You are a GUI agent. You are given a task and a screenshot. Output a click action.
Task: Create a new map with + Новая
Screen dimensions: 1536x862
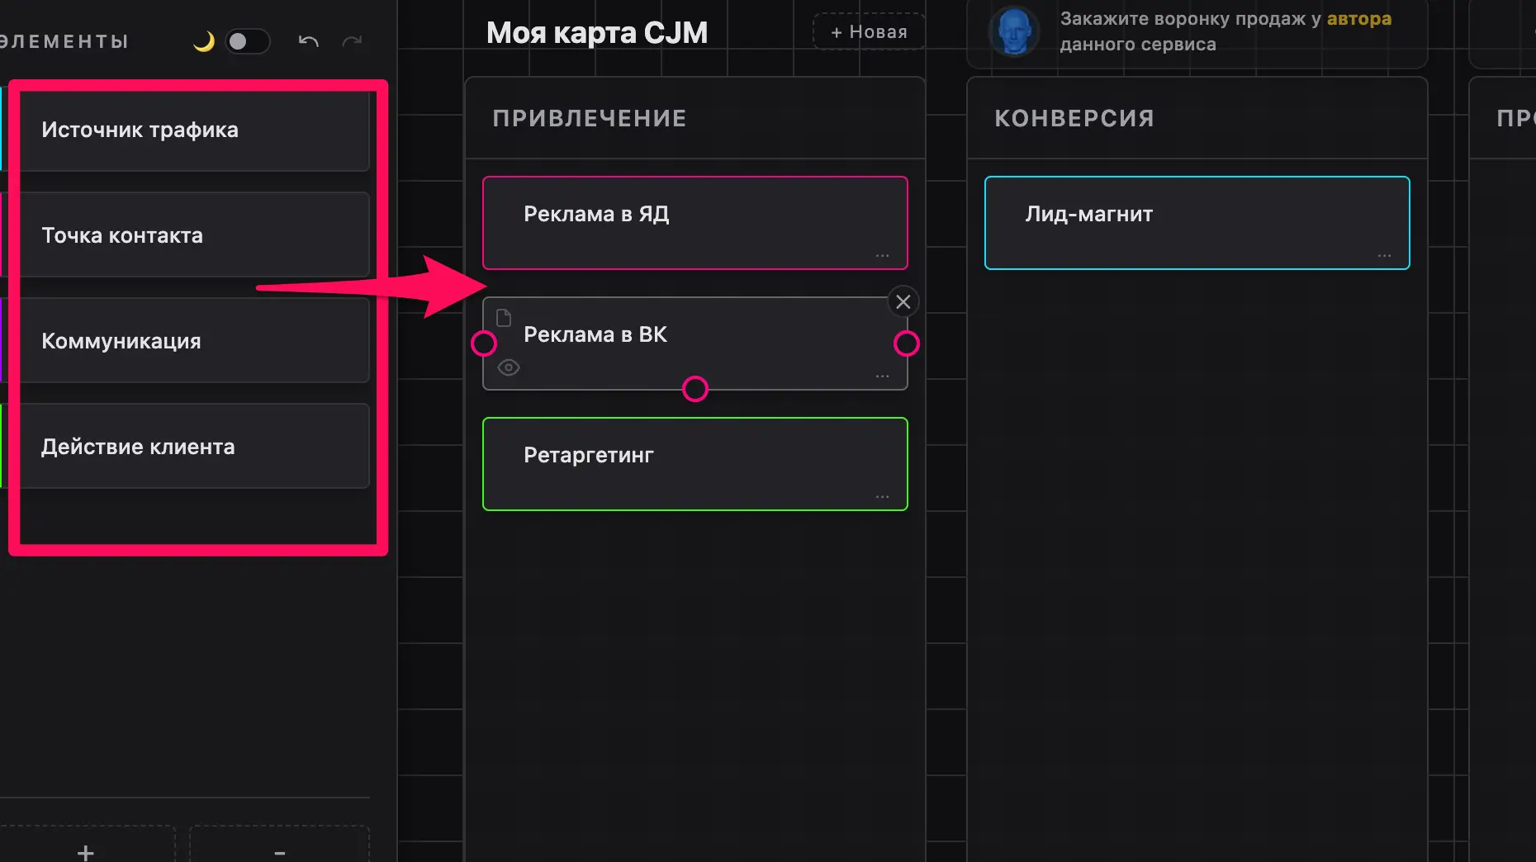[869, 32]
